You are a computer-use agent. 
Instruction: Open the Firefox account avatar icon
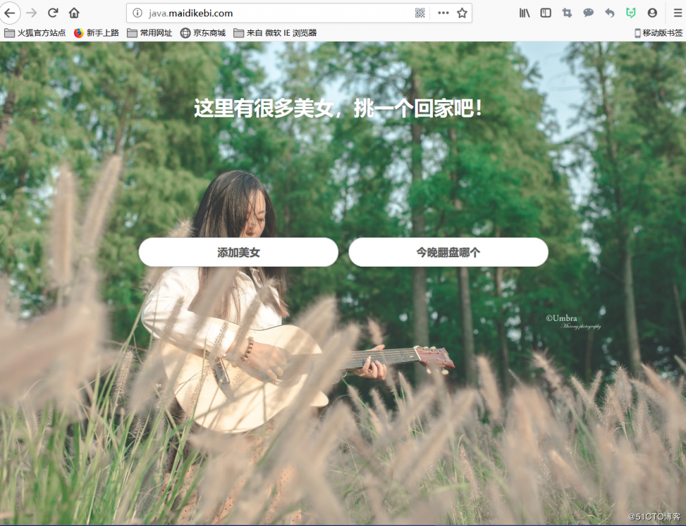click(652, 13)
